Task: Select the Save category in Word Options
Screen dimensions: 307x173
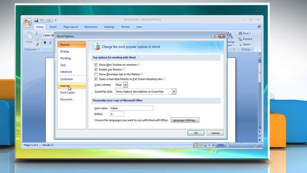Action: (72, 65)
